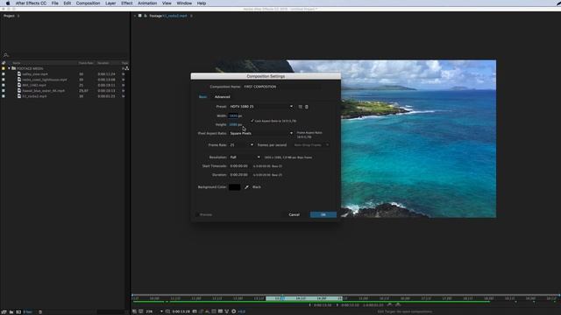This screenshot has width=561, height=315.
Task: Open the Effect menu
Action: pyautogui.click(x=126, y=3)
